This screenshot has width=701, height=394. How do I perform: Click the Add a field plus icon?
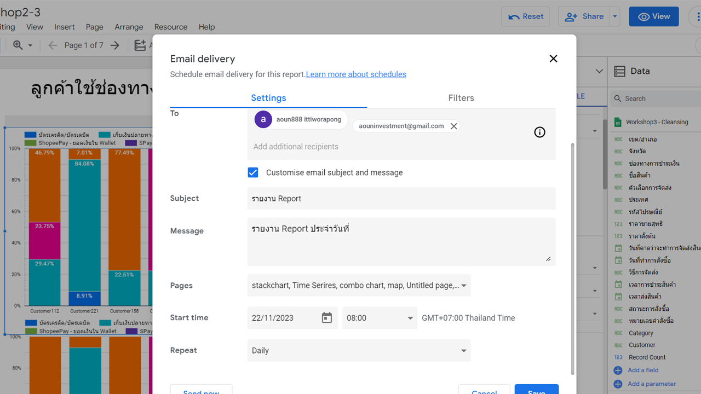pyautogui.click(x=618, y=370)
